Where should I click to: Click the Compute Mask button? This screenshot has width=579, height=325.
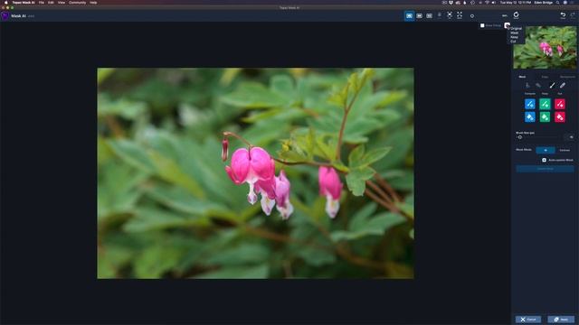(545, 169)
